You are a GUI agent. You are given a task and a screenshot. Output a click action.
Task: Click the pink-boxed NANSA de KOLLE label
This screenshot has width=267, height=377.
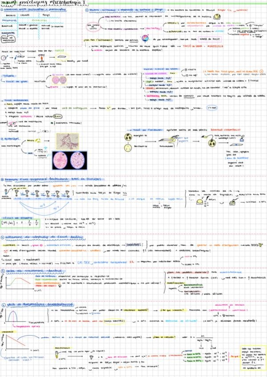tap(209, 39)
